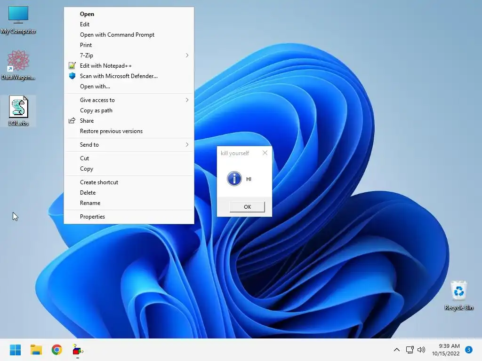
Task: Select Restore previous versions
Action: point(129,131)
